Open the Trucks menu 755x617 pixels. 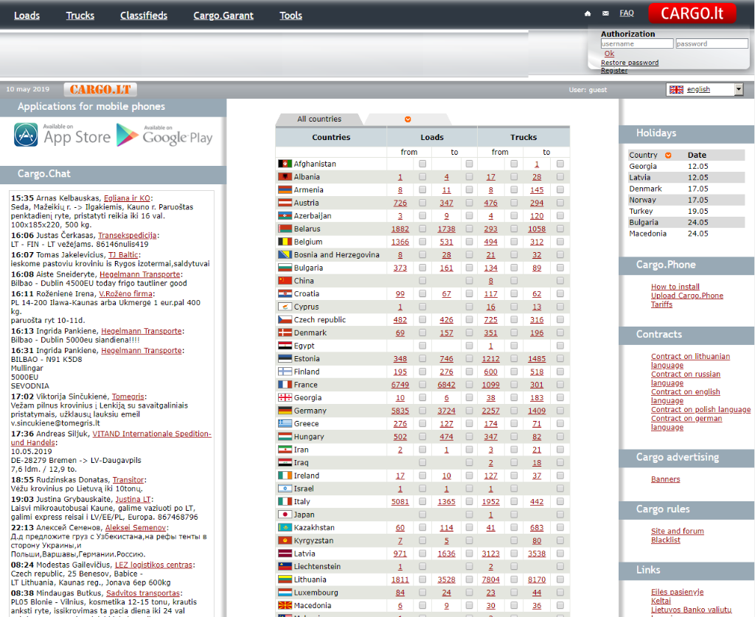[80, 15]
